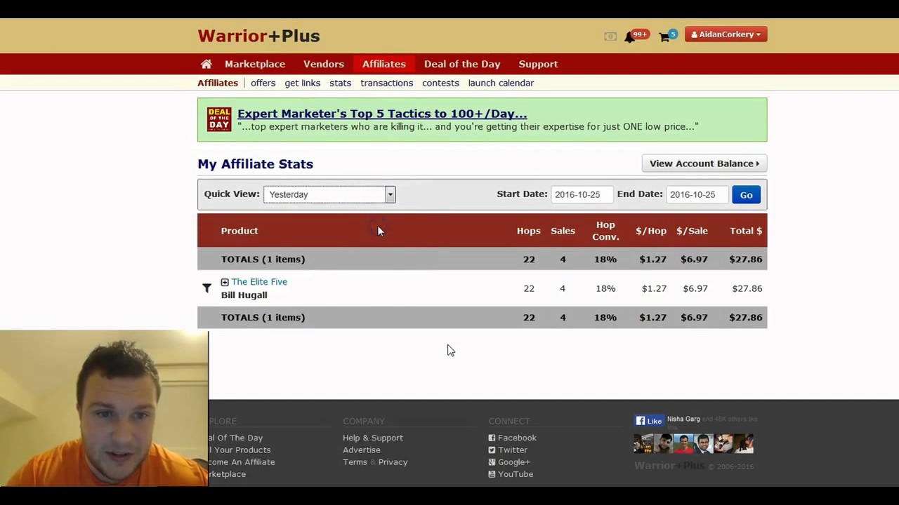Click the View Account Balance button

click(x=704, y=163)
